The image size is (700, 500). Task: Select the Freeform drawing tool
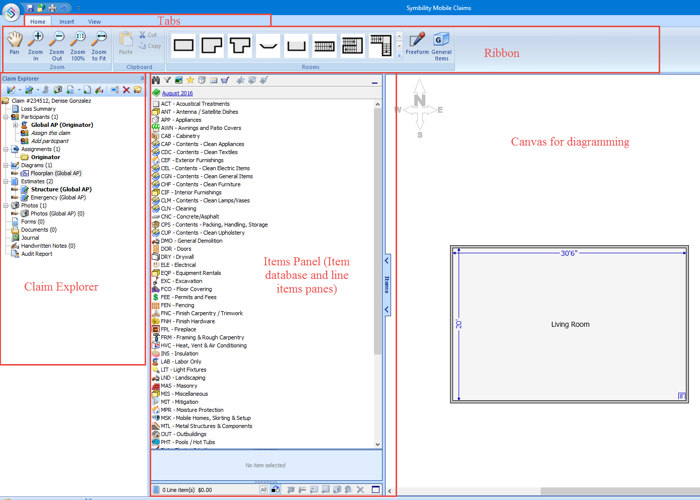(x=417, y=43)
